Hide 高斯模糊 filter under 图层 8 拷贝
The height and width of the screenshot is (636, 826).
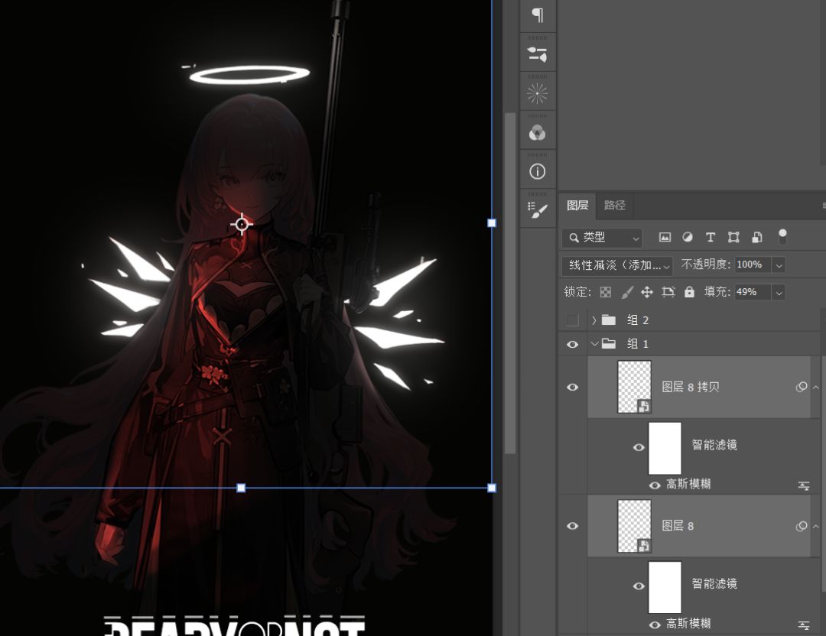click(654, 485)
